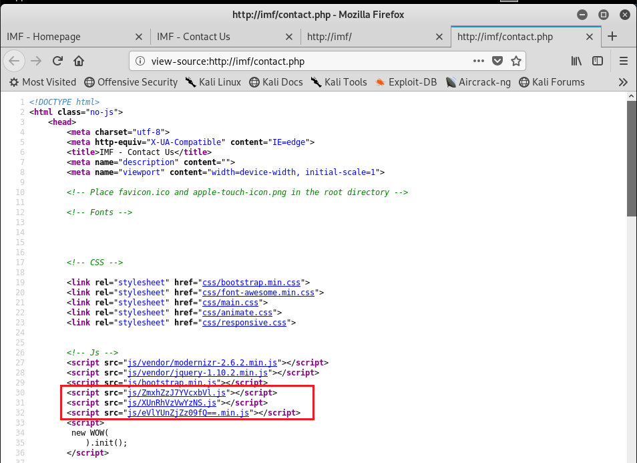Toggle the sidebar view icon
Viewport: 637px width, 463px height.
598,61
